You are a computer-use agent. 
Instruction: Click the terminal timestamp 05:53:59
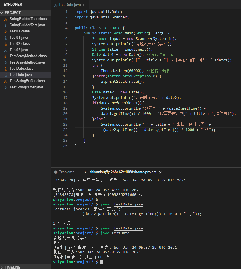[x=156, y=180]
